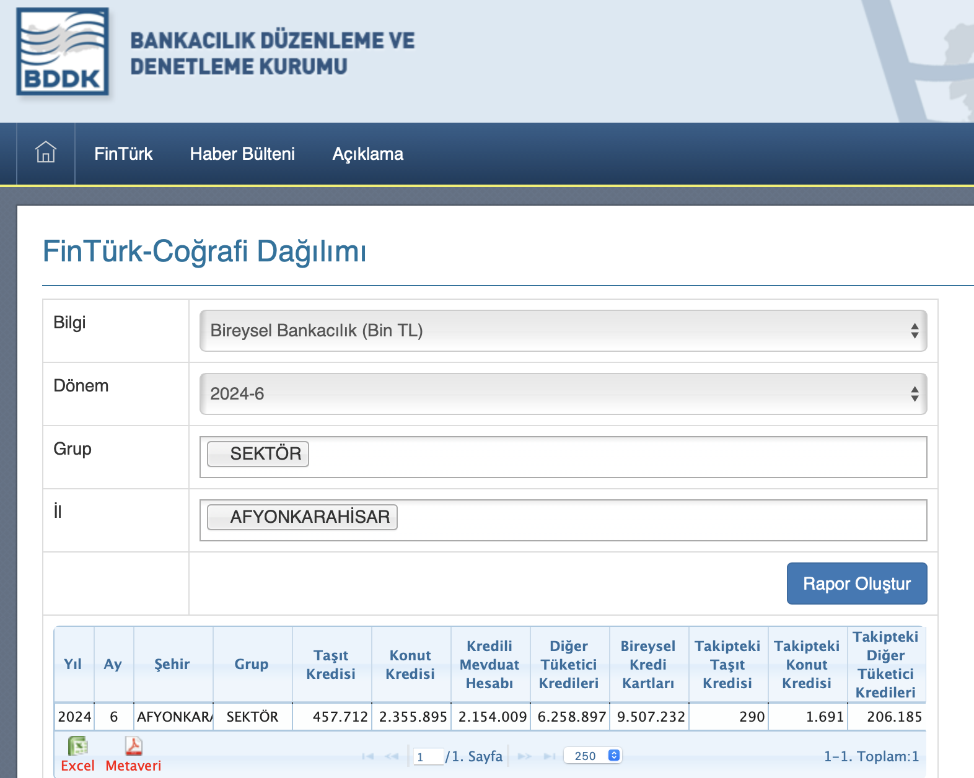Open the FinTürk menu
Viewport: 974px width, 778px height.
(123, 154)
